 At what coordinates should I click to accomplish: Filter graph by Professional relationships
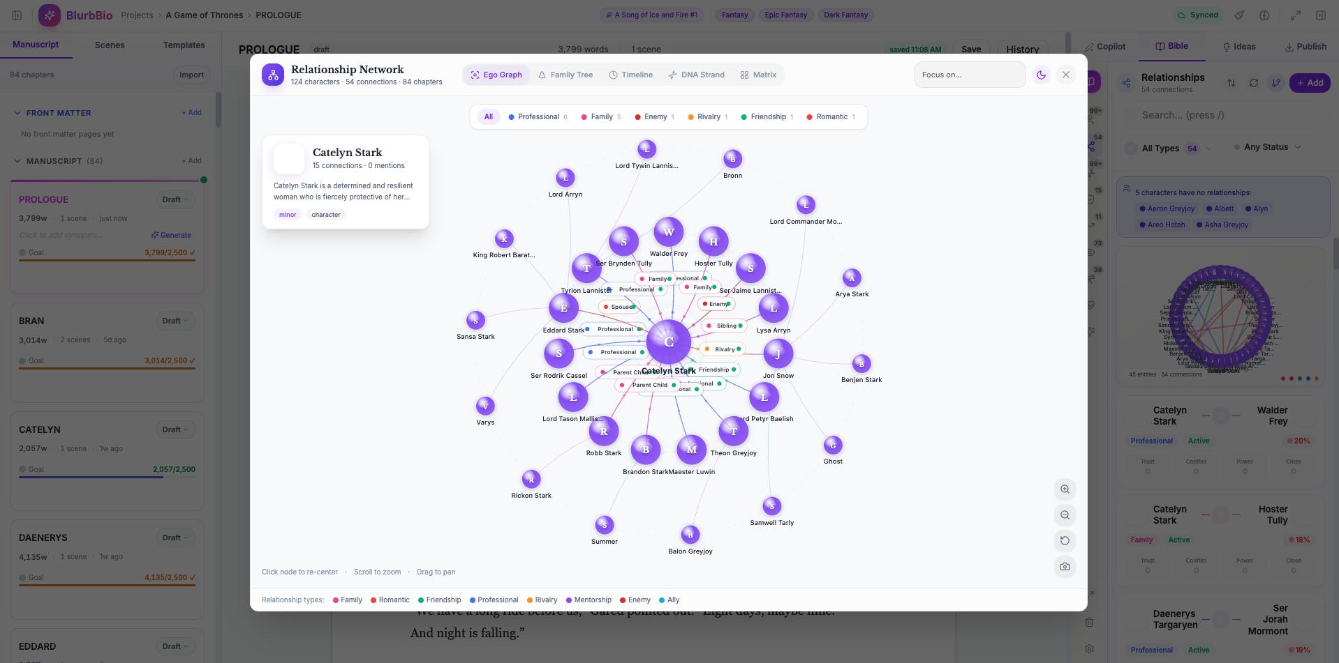pos(538,117)
